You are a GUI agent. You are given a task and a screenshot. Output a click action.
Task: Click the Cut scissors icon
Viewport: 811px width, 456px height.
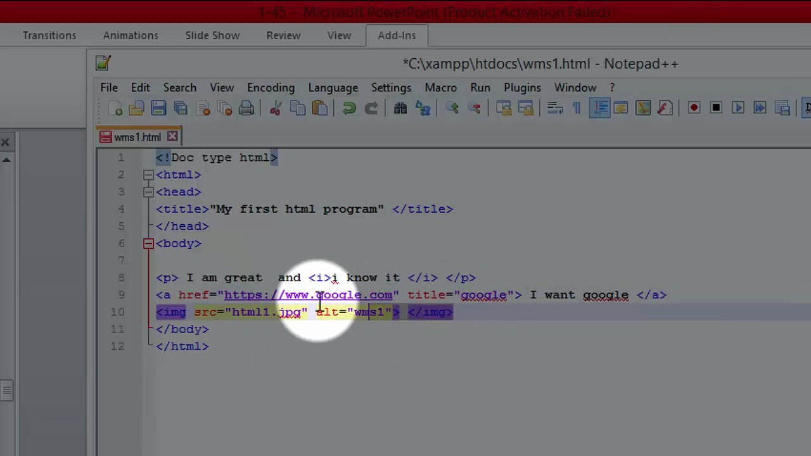point(275,108)
